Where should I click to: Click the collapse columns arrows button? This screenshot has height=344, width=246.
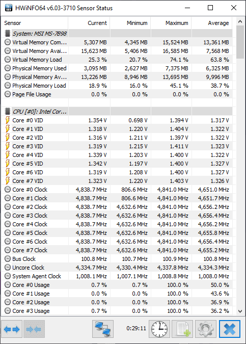[x=34, y=329]
